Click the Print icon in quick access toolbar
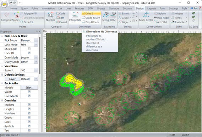This screenshot has height=137, width=202. [15, 3]
